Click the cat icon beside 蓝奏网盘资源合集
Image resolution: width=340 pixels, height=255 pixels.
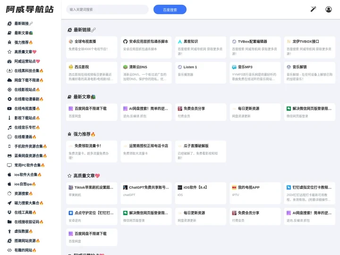[9, 156]
